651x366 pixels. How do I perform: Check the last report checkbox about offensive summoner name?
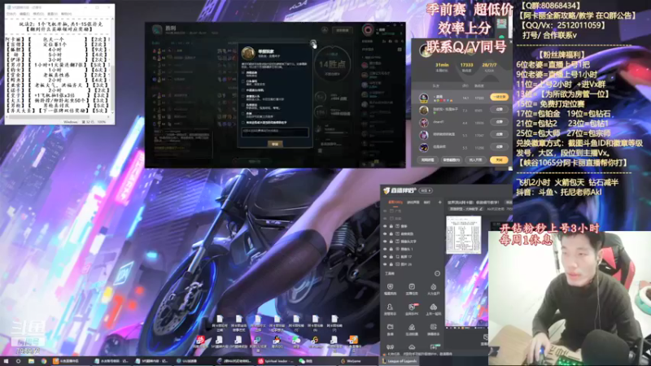pyautogui.click(x=242, y=123)
